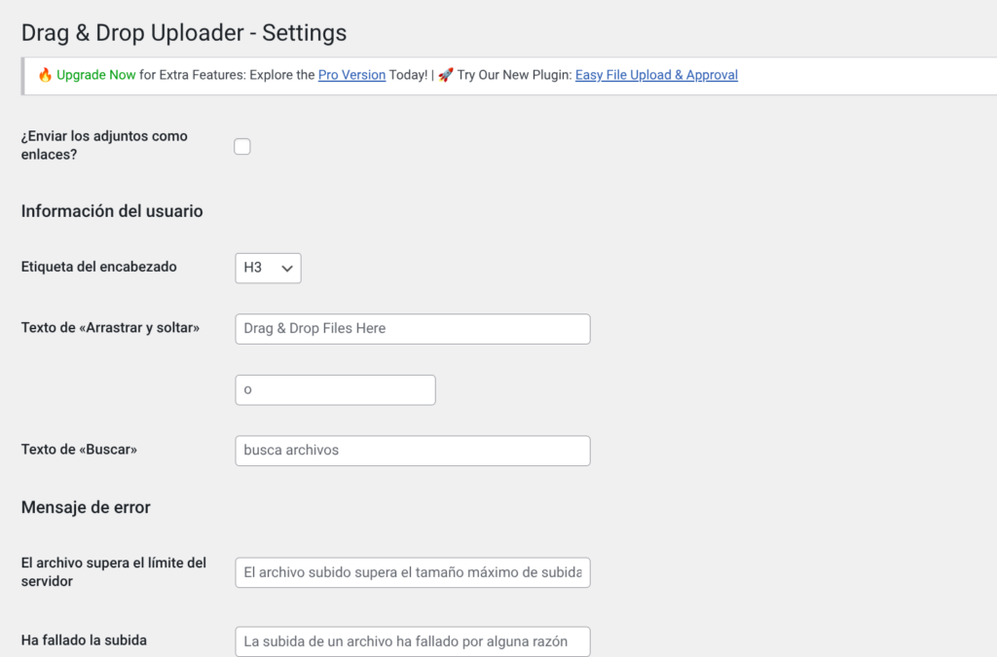
Task: Click the short field containing 'o'
Action: point(335,390)
